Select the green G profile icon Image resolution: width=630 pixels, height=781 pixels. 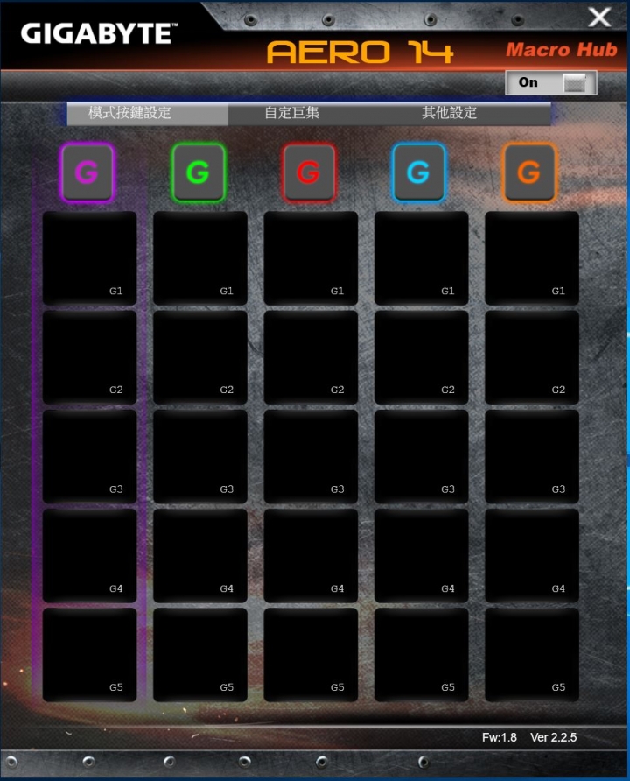click(199, 172)
